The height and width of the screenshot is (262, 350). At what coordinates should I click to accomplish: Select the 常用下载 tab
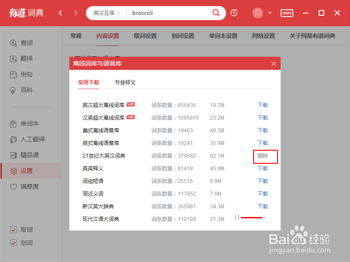[x=89, y=83]
